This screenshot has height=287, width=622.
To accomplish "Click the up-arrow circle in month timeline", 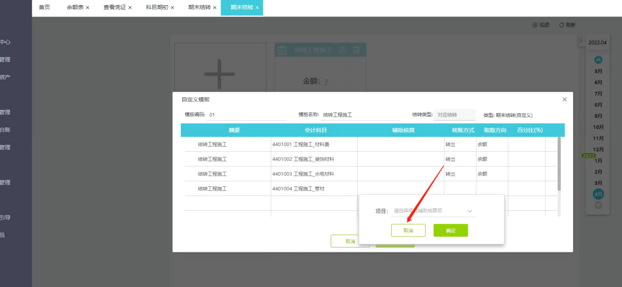I will (598, 60).
